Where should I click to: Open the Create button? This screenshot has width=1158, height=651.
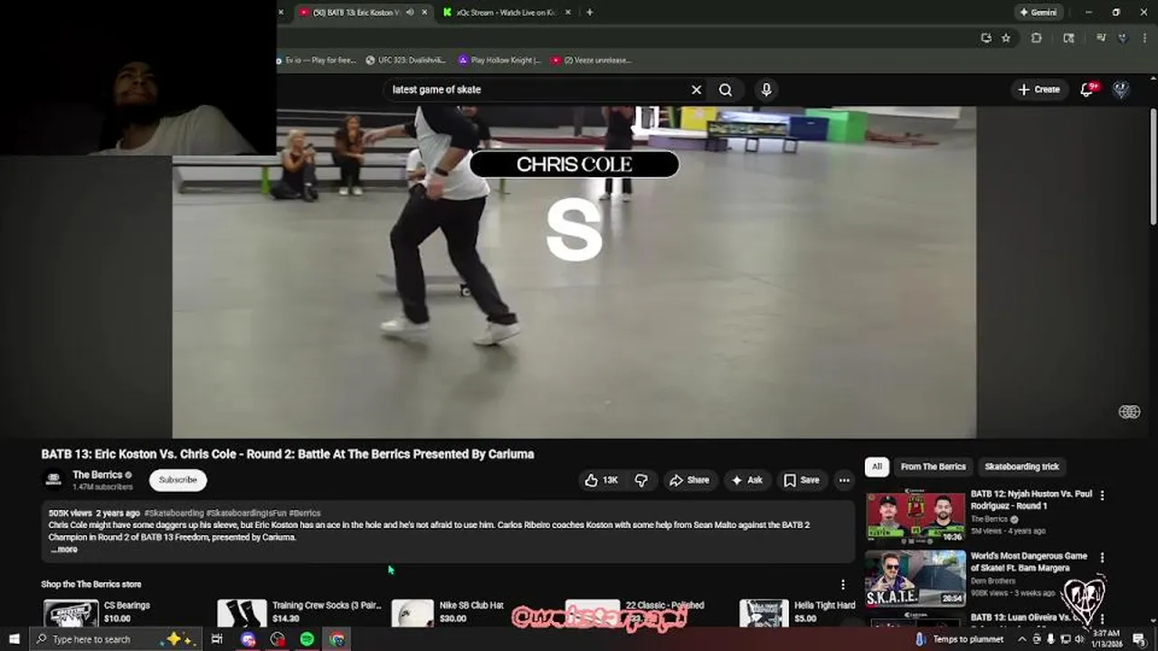point(1039,90)
